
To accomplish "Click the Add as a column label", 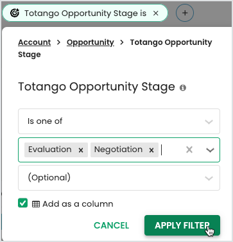I will click(x=78, y=204).
